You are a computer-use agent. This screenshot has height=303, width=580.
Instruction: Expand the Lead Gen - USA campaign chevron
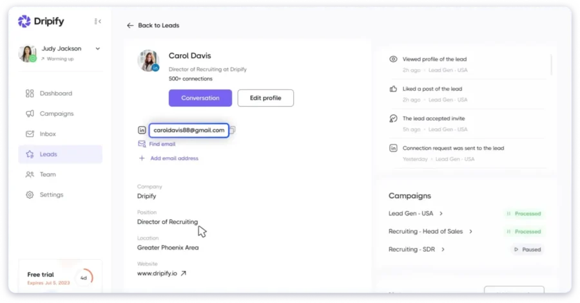pyautogui.click(x=441, y=214)
